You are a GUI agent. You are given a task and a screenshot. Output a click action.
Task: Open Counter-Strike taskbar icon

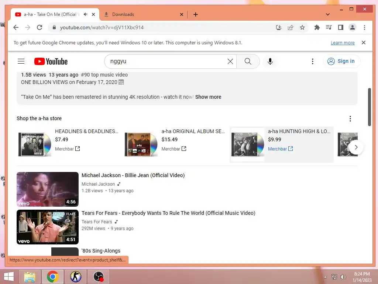(76, 277)
